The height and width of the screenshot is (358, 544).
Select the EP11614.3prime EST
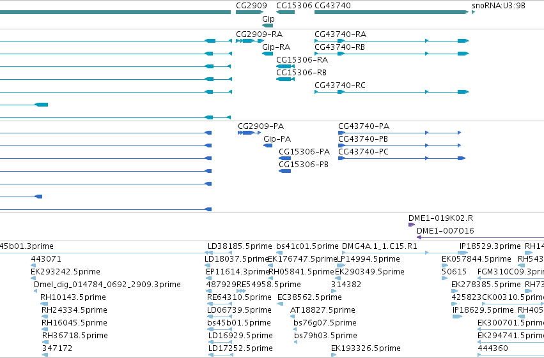[238, 272]
